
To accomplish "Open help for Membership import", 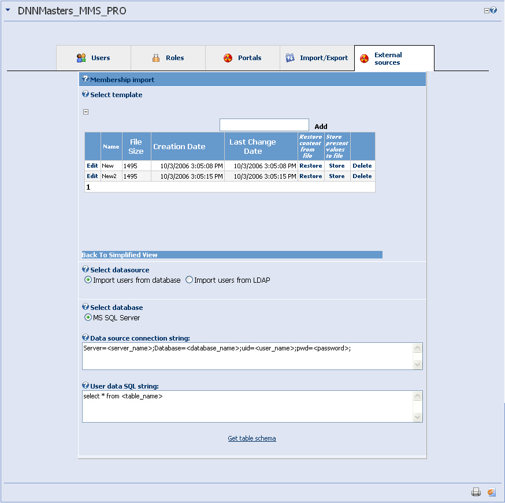I will point(84,79).
